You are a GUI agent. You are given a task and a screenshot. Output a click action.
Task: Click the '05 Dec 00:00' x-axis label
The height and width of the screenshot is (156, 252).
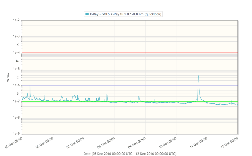pyautogui.click(x=14, y=143)
